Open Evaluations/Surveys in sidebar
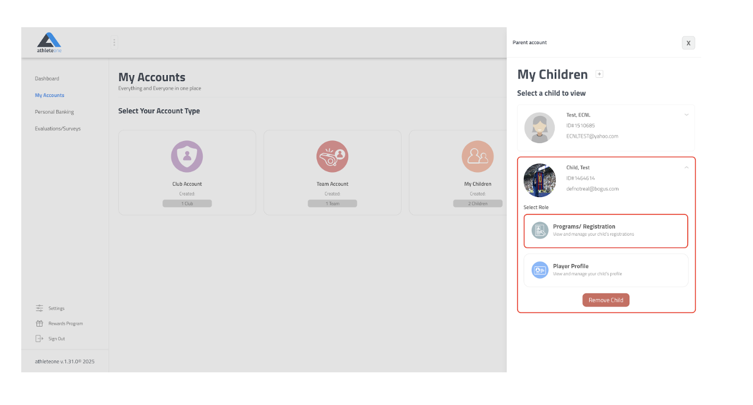 tap(58, 129)
